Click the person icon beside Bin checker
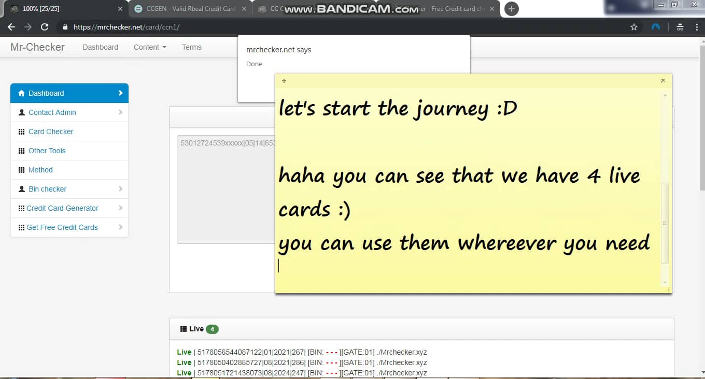Screen dimensions: 705x379 coord(22,189)
